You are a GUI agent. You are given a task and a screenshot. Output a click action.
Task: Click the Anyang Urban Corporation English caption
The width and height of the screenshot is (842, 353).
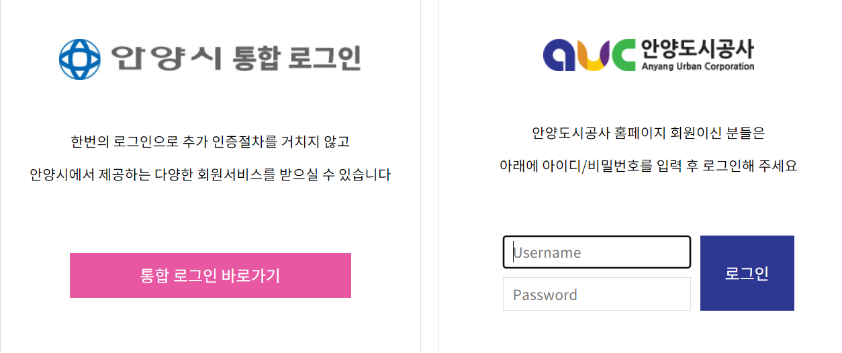pos(698,66)
